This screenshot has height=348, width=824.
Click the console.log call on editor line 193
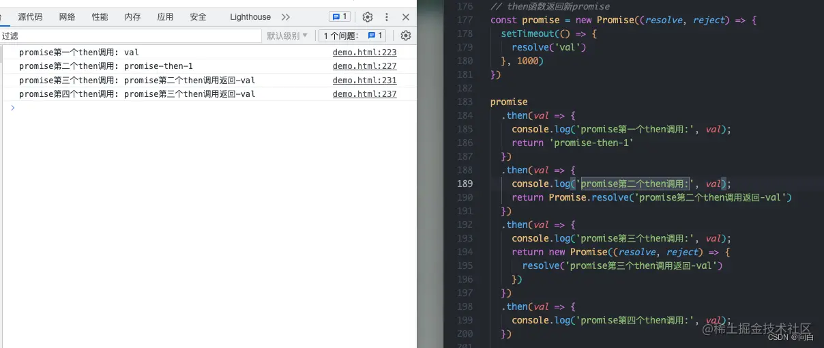(x=621, y=238)
